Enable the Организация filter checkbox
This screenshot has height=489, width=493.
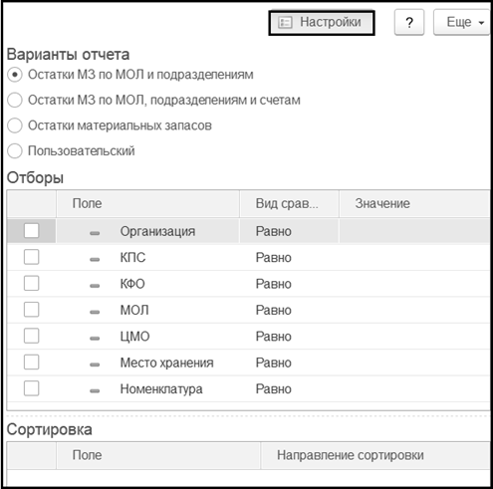[31, 231]
